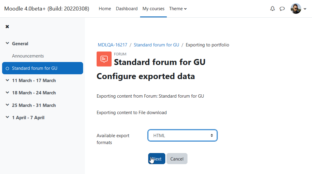Open the notifications bell icon

pos(272,9)
